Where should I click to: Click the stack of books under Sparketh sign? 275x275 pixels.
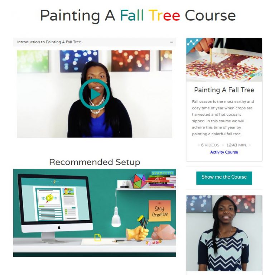tap(161, 182)
